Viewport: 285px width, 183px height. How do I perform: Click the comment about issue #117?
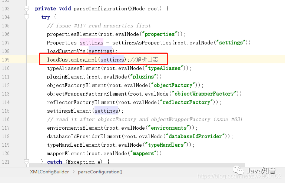[x=99, y=26]
